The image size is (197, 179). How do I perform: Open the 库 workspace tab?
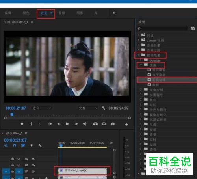coord(96,13)
